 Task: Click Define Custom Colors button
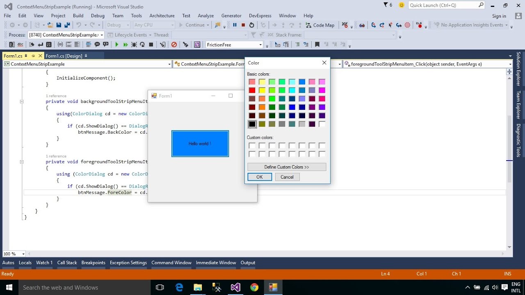[287, 167]
